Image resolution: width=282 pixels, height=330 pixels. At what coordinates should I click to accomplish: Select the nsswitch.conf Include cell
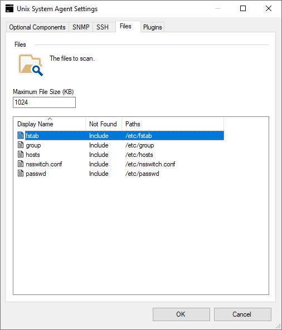[x=99, y=164]
